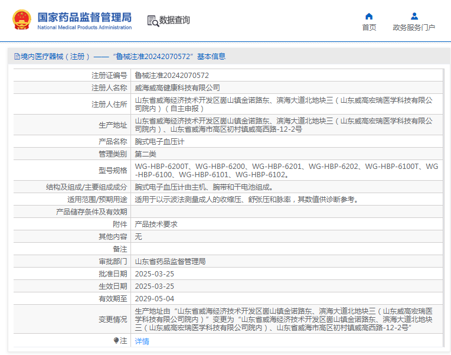Click the 政务服务门户 text label
The height and width of the screenshot is (355, 451).
point(414,27)
